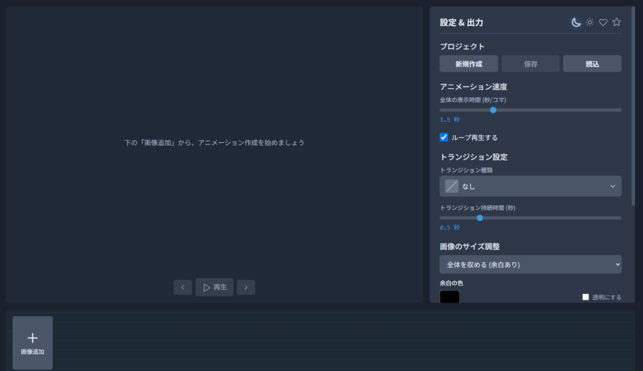The height and width of the screenshot is (371, 643).
Task: Go to next frame arrow
Action: tap(246, 288)
